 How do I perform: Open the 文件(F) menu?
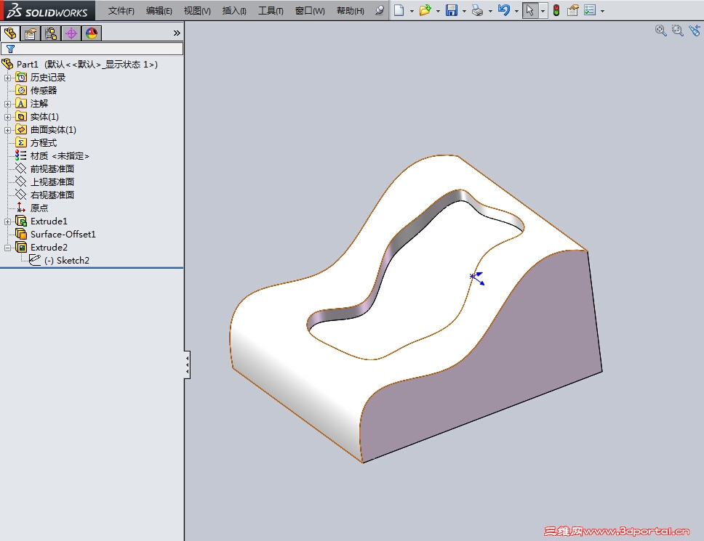pyautogui.click(x=121, y=11)
